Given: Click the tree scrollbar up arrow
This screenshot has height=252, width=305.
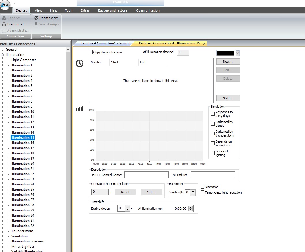Looking at the screenshot, I should [68, 50].
